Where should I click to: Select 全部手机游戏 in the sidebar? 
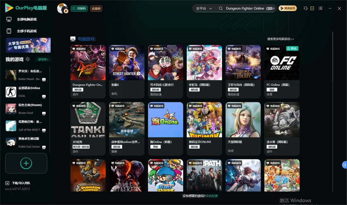[x=27, y=31]
